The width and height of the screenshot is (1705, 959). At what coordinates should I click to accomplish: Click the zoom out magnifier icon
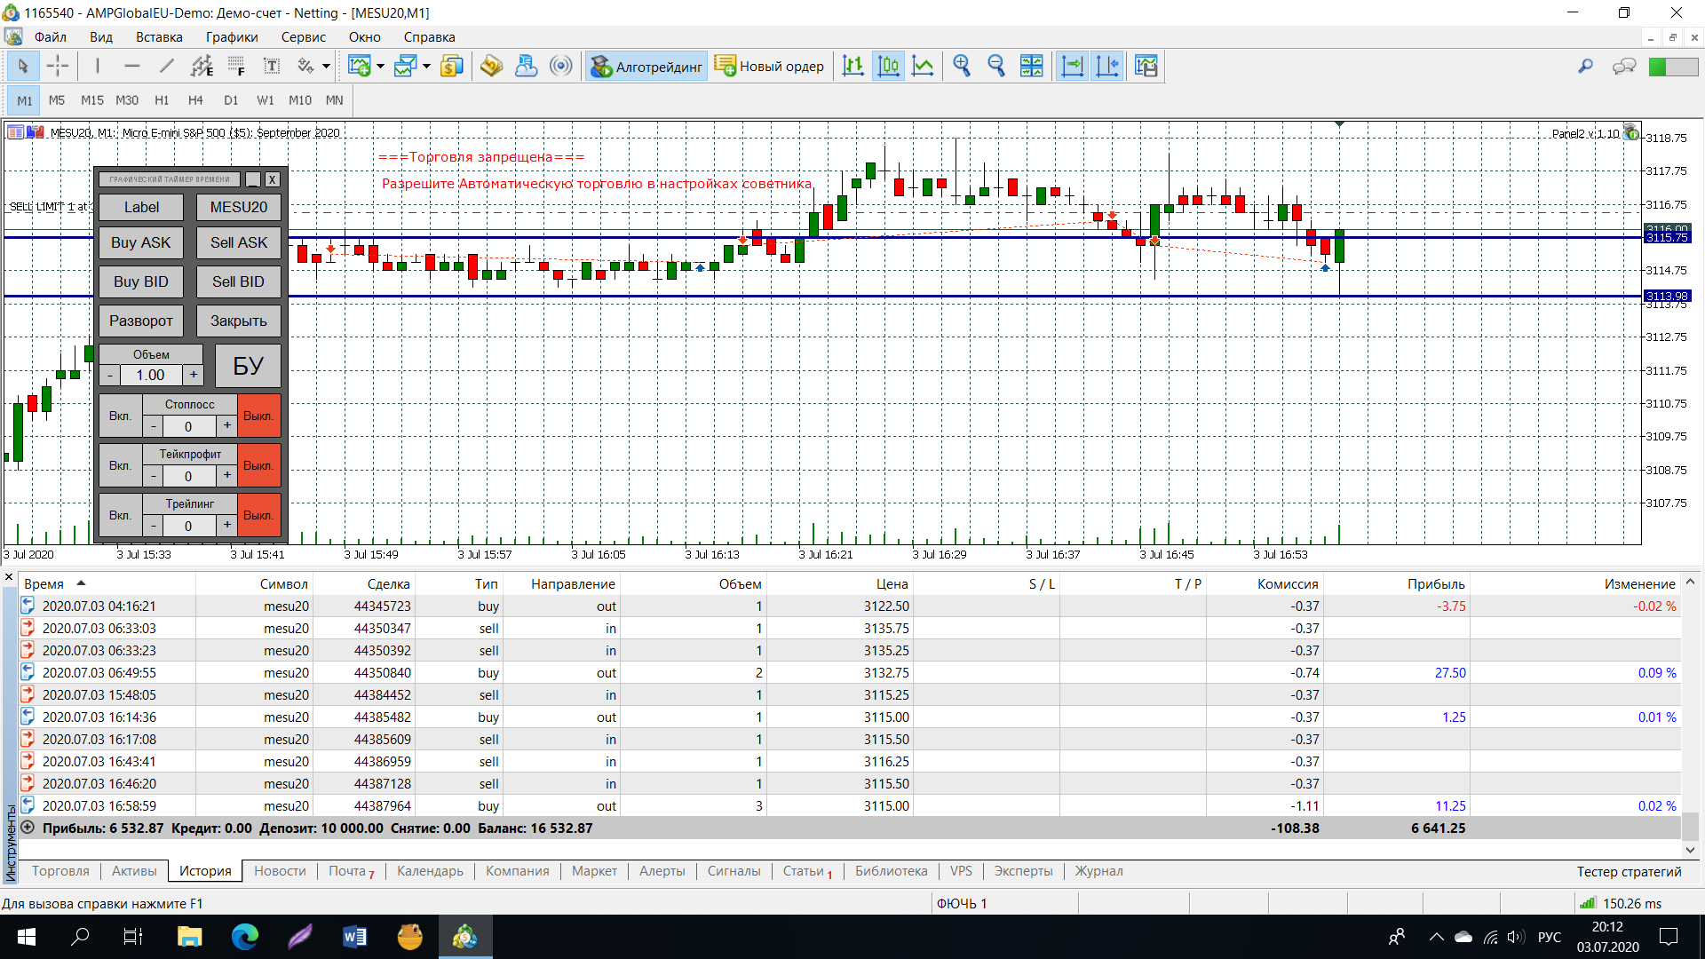(x=996, y=66)
